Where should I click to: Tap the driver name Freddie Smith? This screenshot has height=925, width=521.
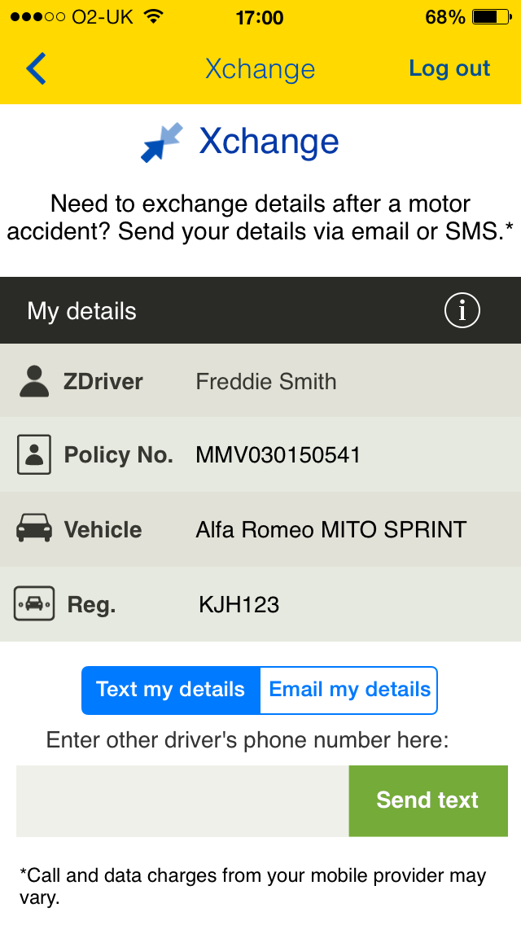(266, 381)
